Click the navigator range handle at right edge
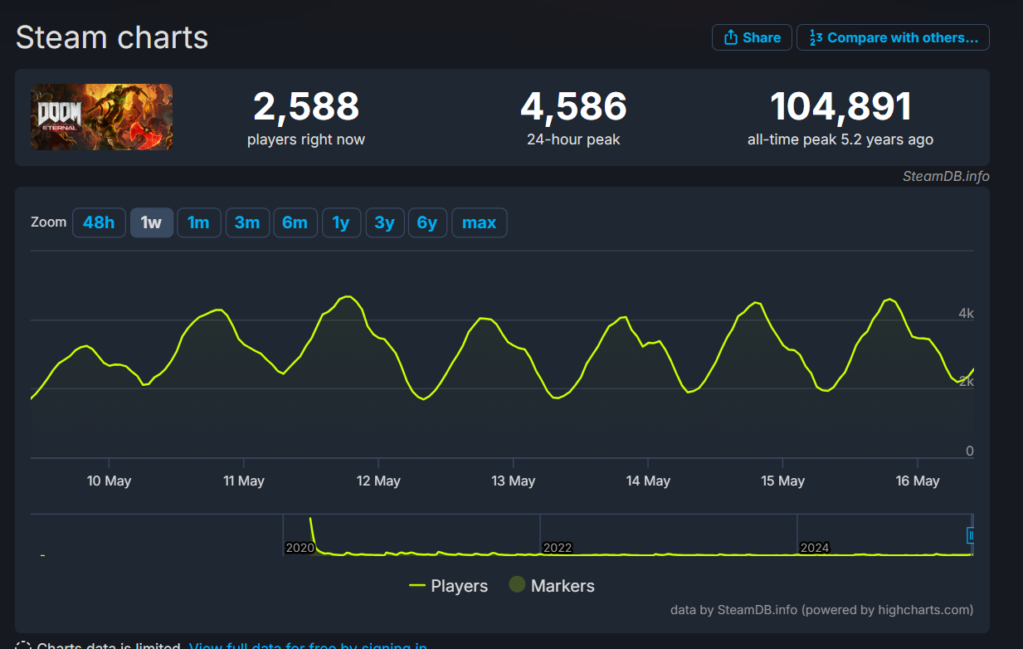The image size is (1023, 649). (x=971, y=535)
